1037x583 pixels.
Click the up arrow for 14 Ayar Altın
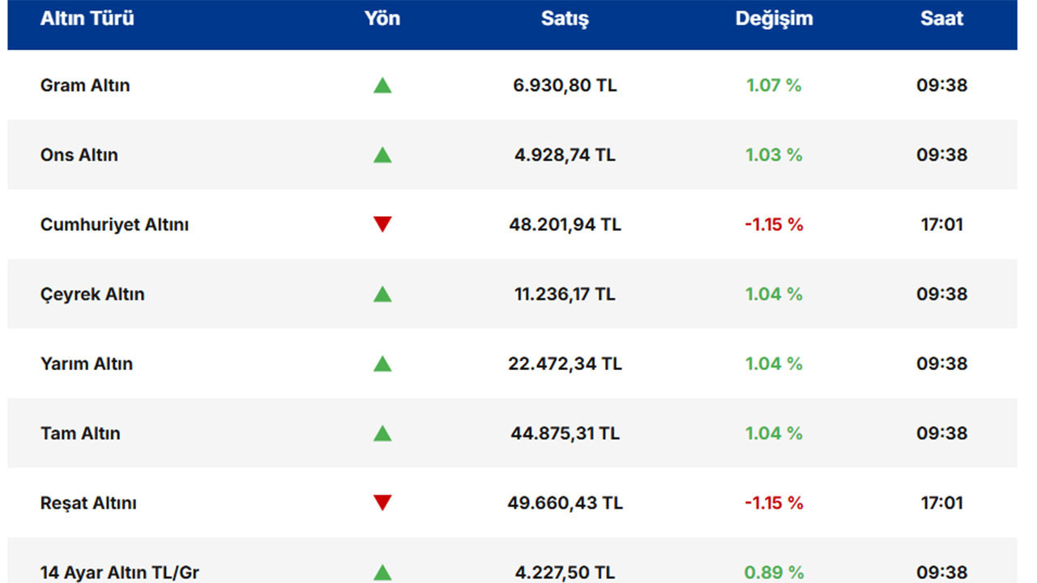coord(382,572)
